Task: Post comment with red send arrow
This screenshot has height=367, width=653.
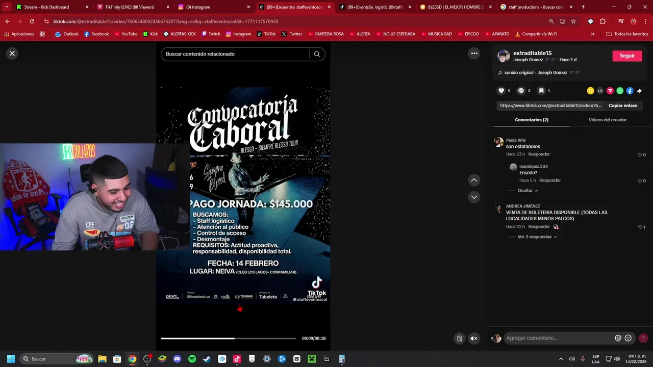Action: (643, 338)
